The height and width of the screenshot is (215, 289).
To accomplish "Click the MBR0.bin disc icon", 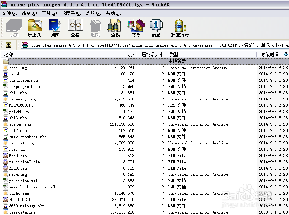I will click(x=6, y=156).
